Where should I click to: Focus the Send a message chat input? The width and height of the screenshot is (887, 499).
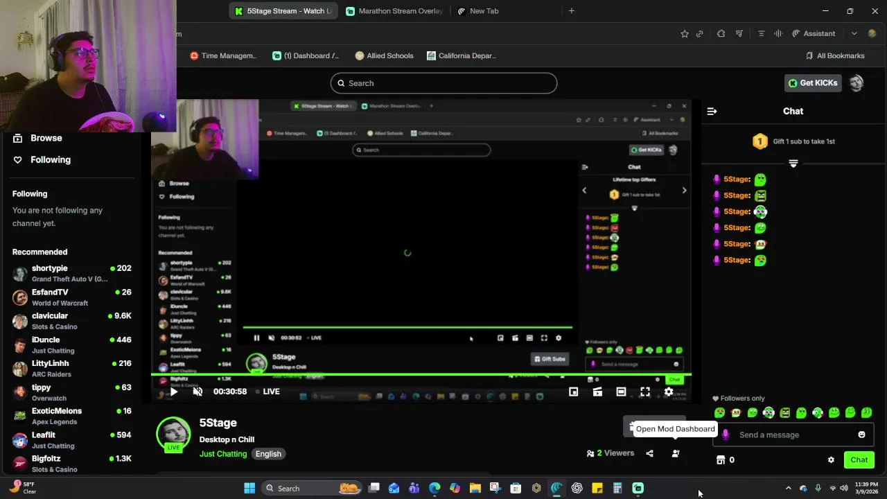pyautogui.click(x=793, y=435)
